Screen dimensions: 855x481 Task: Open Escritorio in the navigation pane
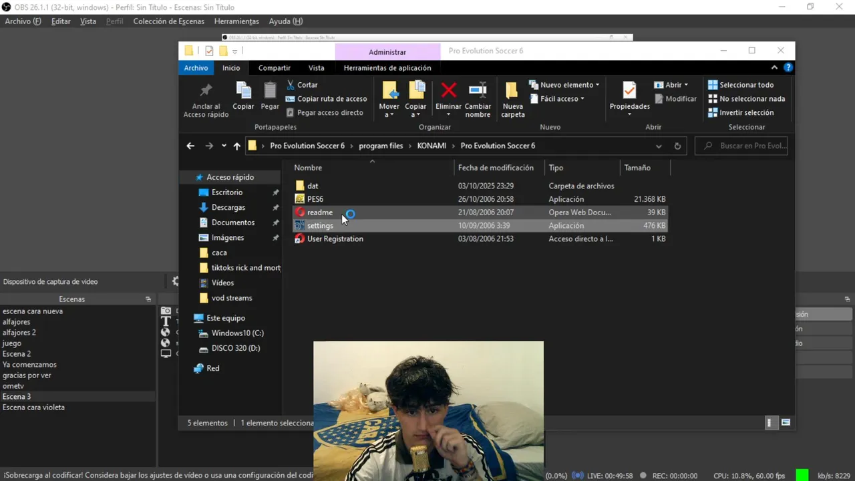[x=227, y=192]
